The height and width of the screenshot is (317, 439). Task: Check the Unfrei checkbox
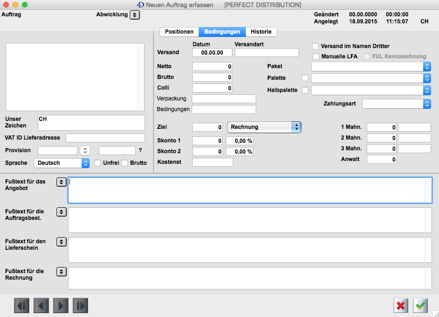point(98,163)
